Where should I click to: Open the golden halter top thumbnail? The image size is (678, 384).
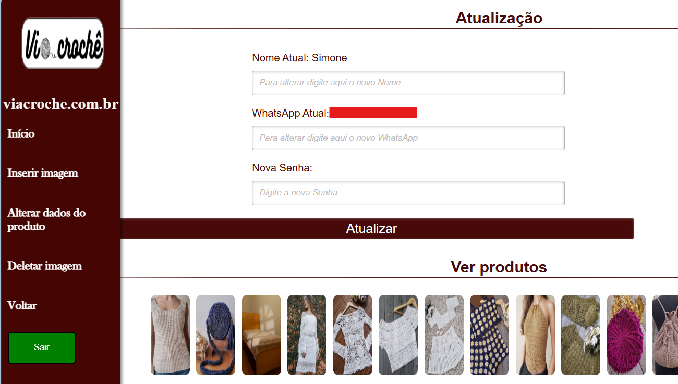pyautogui.click(x=535, y=335)
